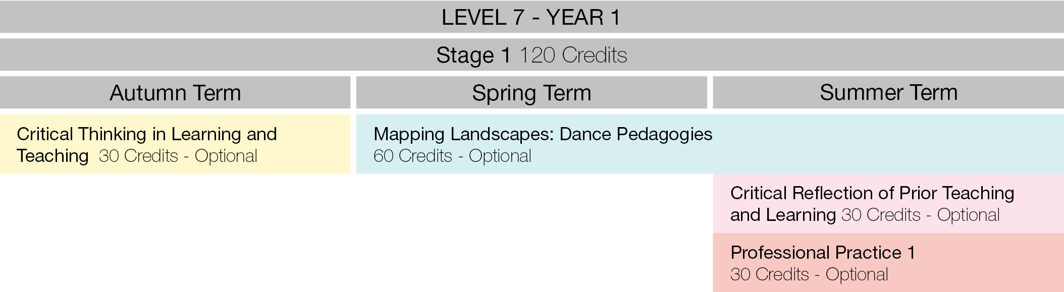
Task: Click "30 Credits - Optional" beside and Learning
Action: point(920,215)
